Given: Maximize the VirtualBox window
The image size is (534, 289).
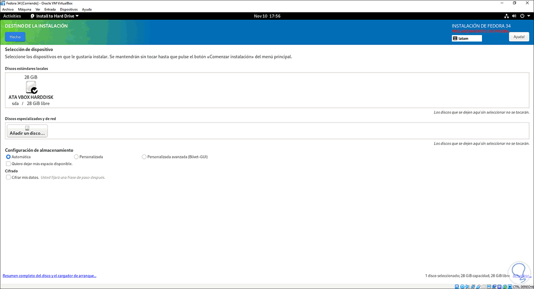Looking at the screenshot, I should [515, 3].
